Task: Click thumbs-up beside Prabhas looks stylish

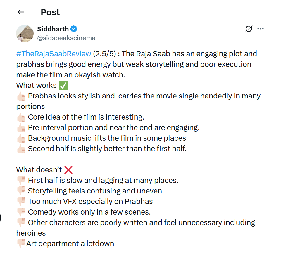Action: [21, 96]
